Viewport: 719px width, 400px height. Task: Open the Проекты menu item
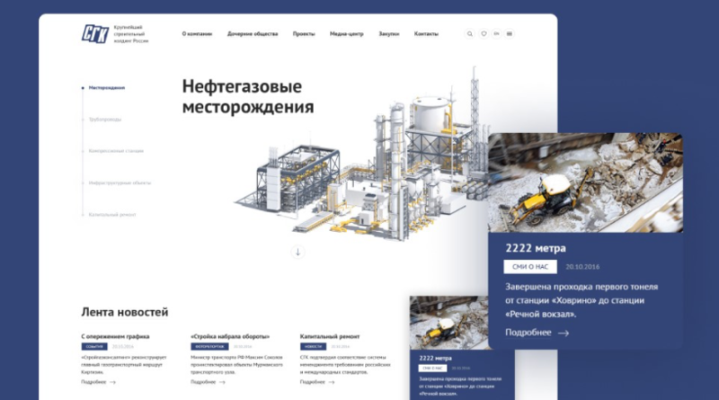coord(304,34)
